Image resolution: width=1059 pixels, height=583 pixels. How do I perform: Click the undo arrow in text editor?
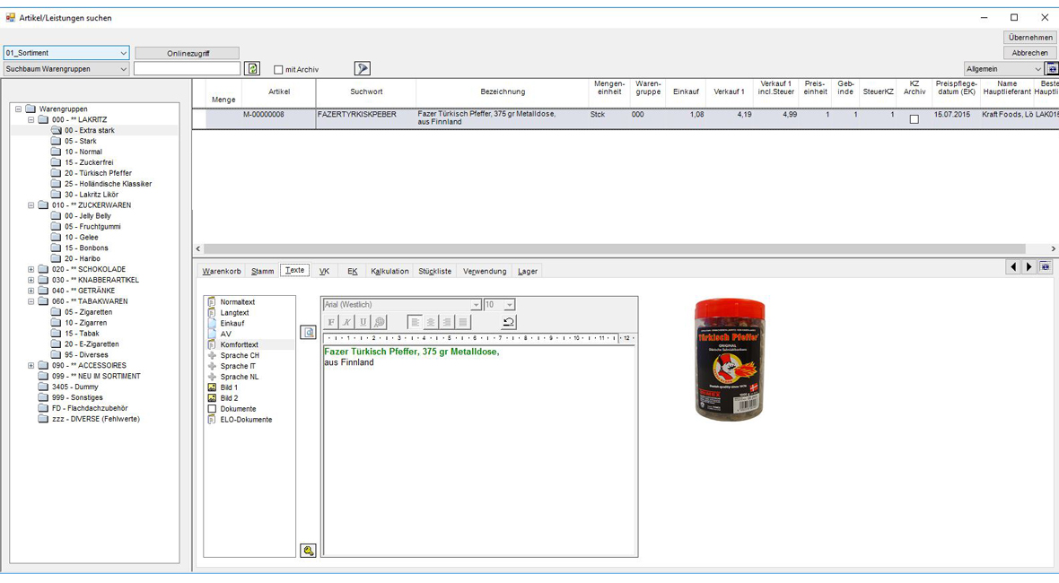(x=508, y=322)
